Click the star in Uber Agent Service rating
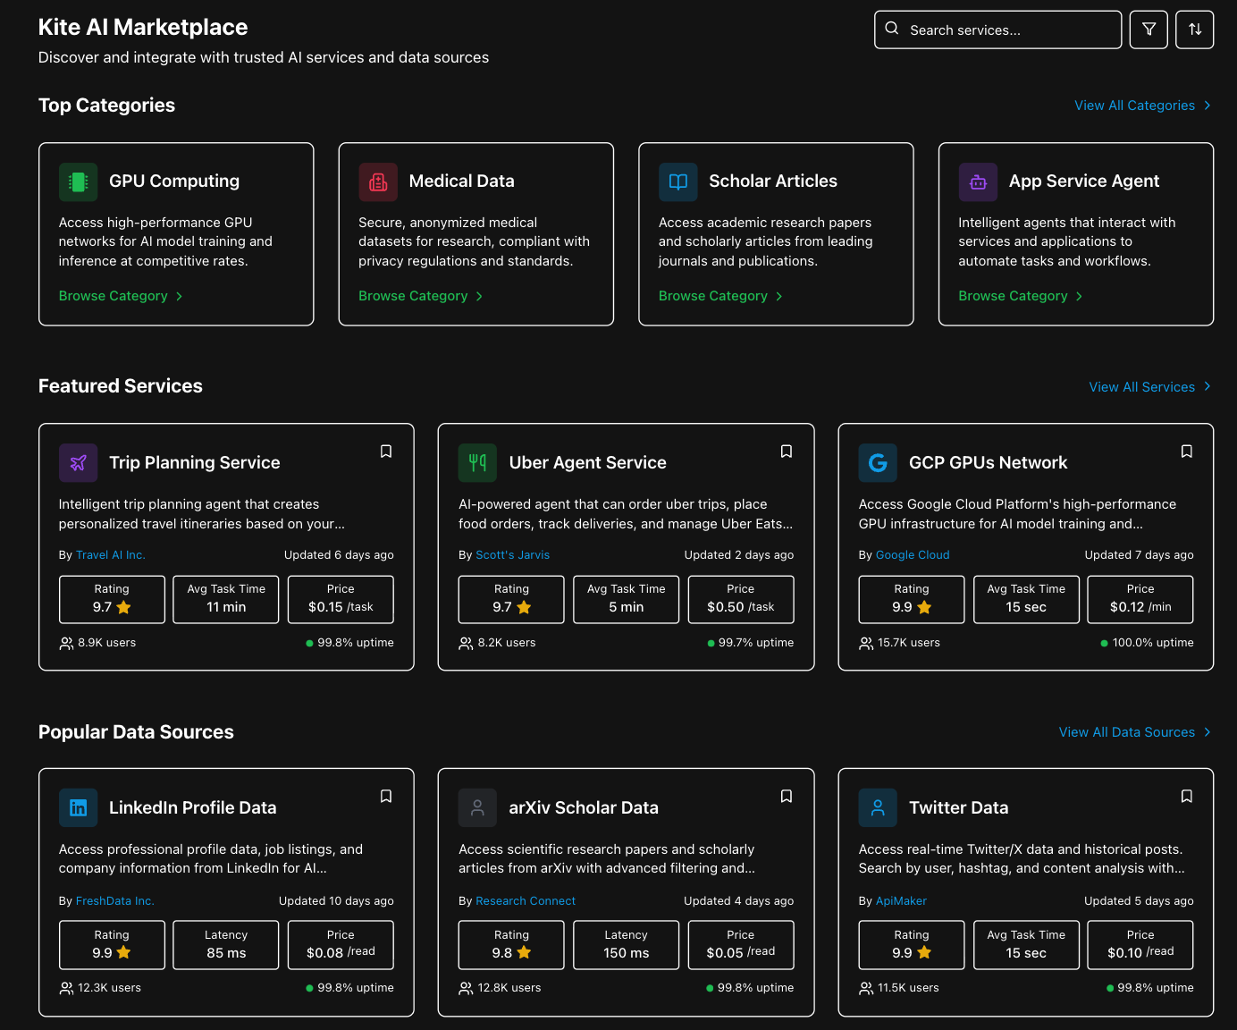1237x1030 pixels. click(x=524, y=607)
